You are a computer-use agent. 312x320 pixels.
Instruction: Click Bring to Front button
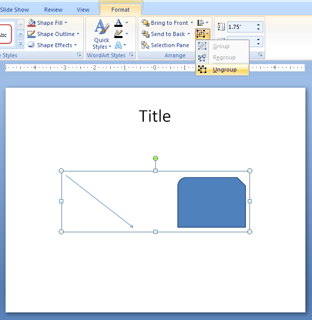pyautogui.click(x=165, y=23)
